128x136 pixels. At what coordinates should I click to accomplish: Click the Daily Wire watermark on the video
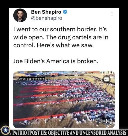point(29,123)
